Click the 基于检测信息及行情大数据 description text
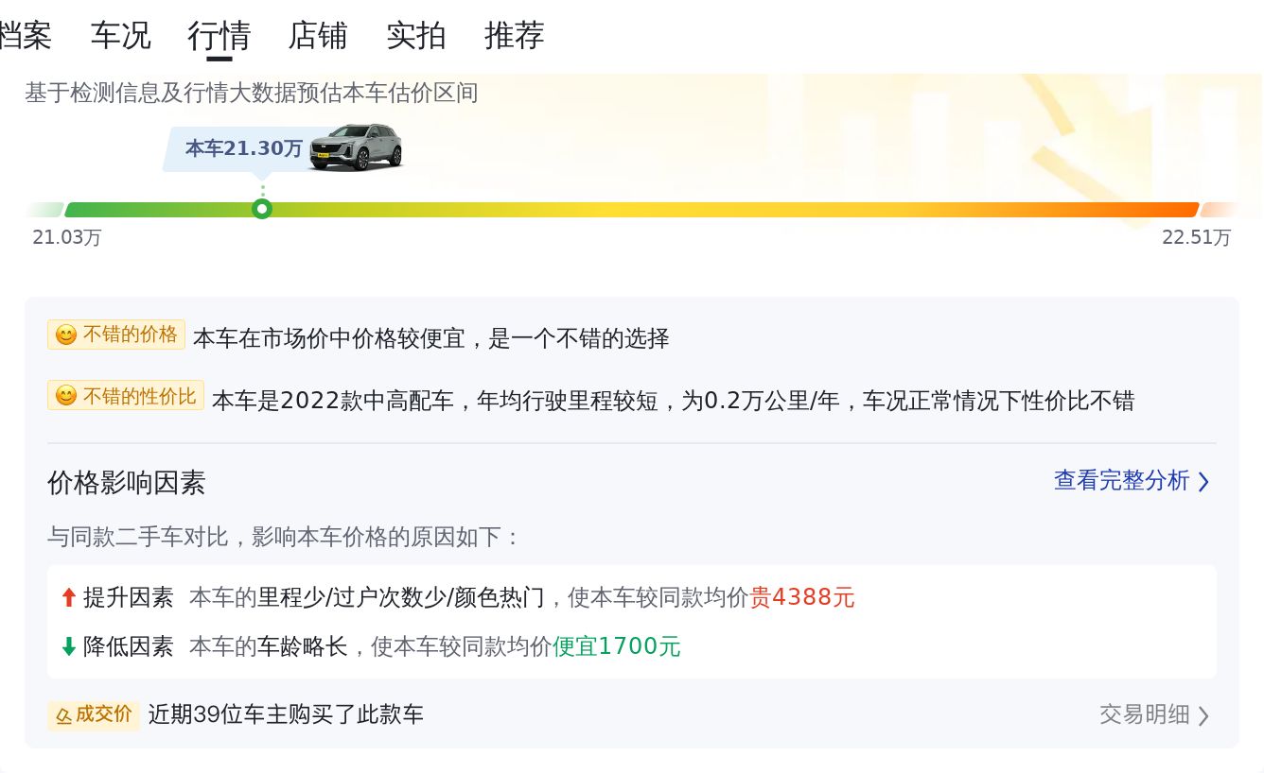Image resolution: width=1264 pixels, height=773 pixels. [252, 93]
